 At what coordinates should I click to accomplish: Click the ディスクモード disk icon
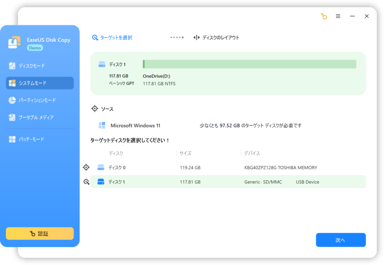12,66
